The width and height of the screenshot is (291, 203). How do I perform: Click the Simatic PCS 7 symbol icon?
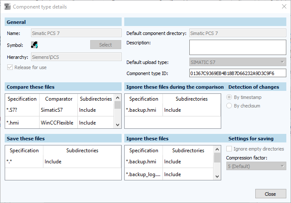34,45
